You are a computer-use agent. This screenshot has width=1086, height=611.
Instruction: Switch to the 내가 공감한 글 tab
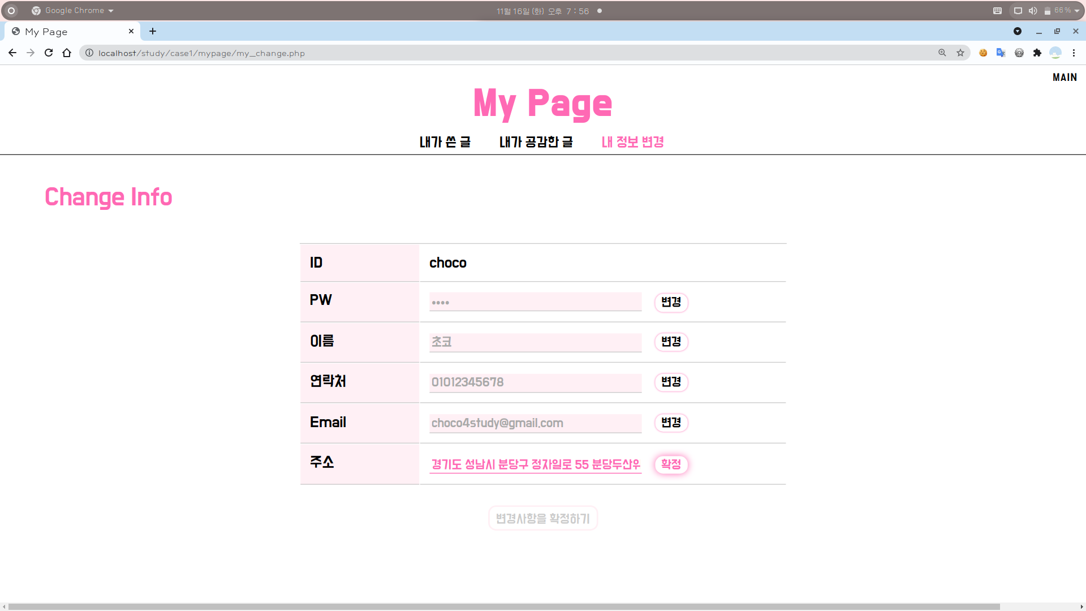click(x=536, y=142)
